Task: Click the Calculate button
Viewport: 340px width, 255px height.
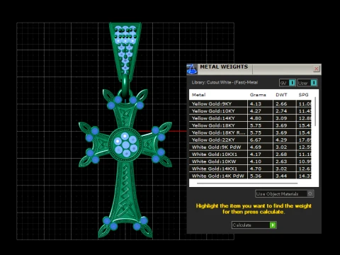Action: click(254, 225)
